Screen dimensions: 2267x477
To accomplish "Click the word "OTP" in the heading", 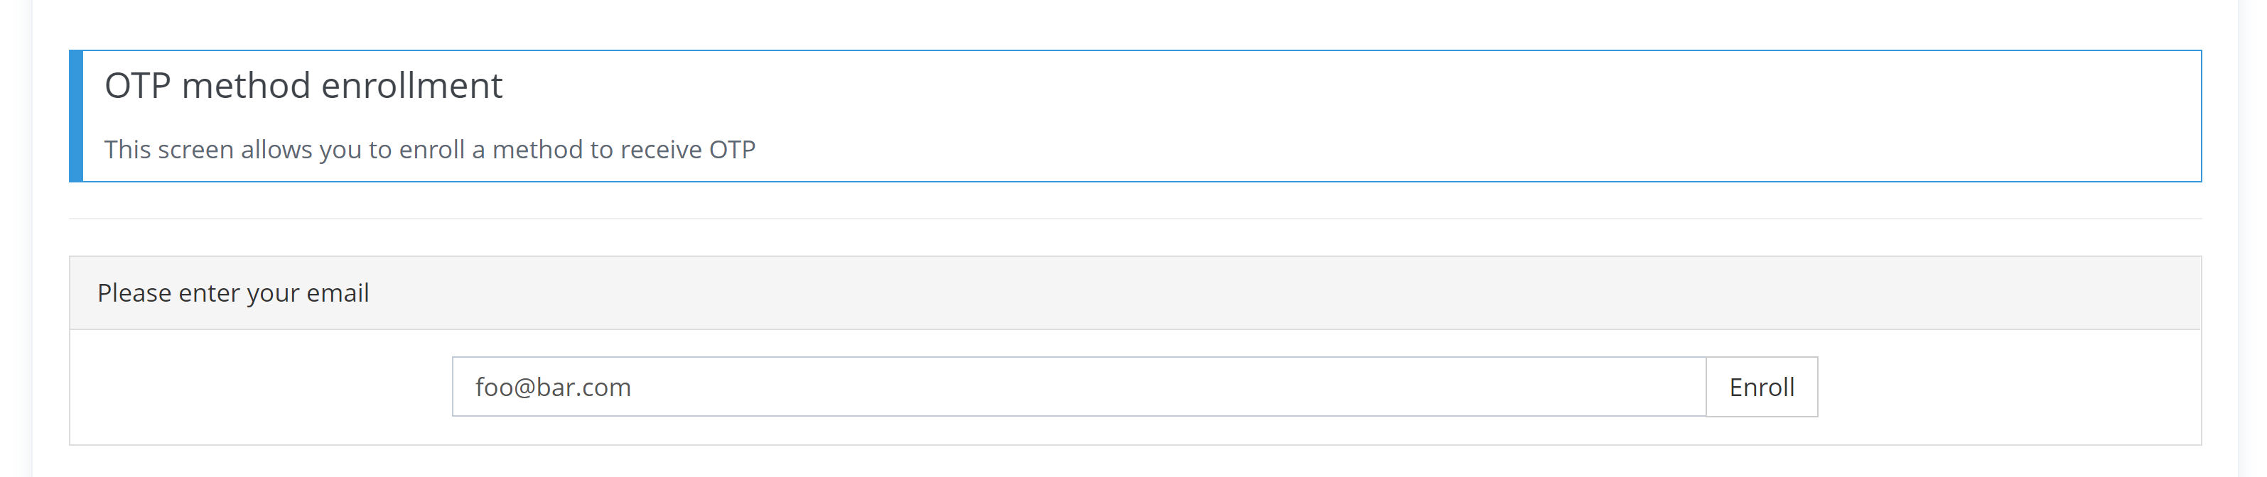I will [136, 86].
